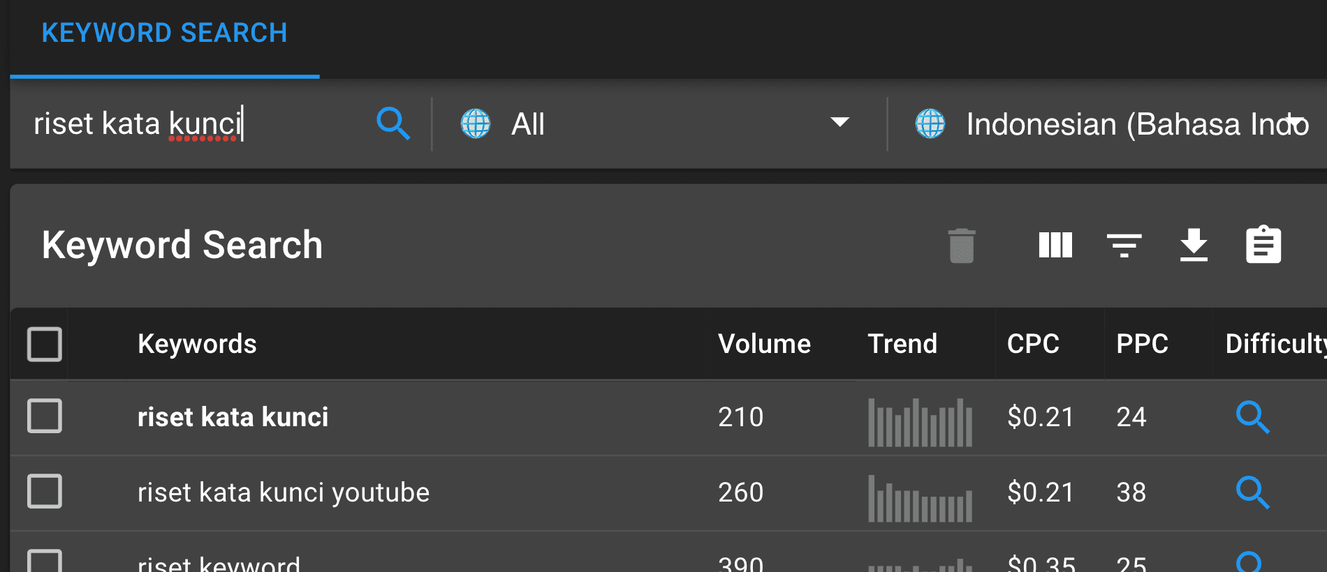Click the search magnifier icon in keyword field

coord(393,124)
